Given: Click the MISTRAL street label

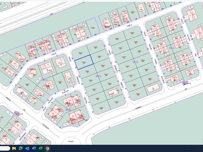Looking at the screenshot, I should point(85,100).
